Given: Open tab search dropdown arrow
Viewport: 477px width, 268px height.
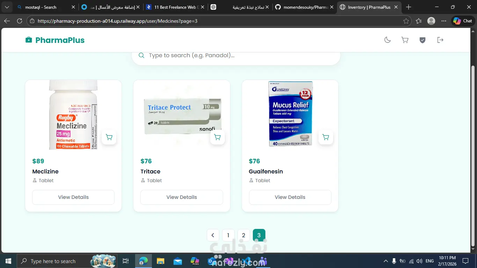Looking at the screenshot, I should point(7,7).
